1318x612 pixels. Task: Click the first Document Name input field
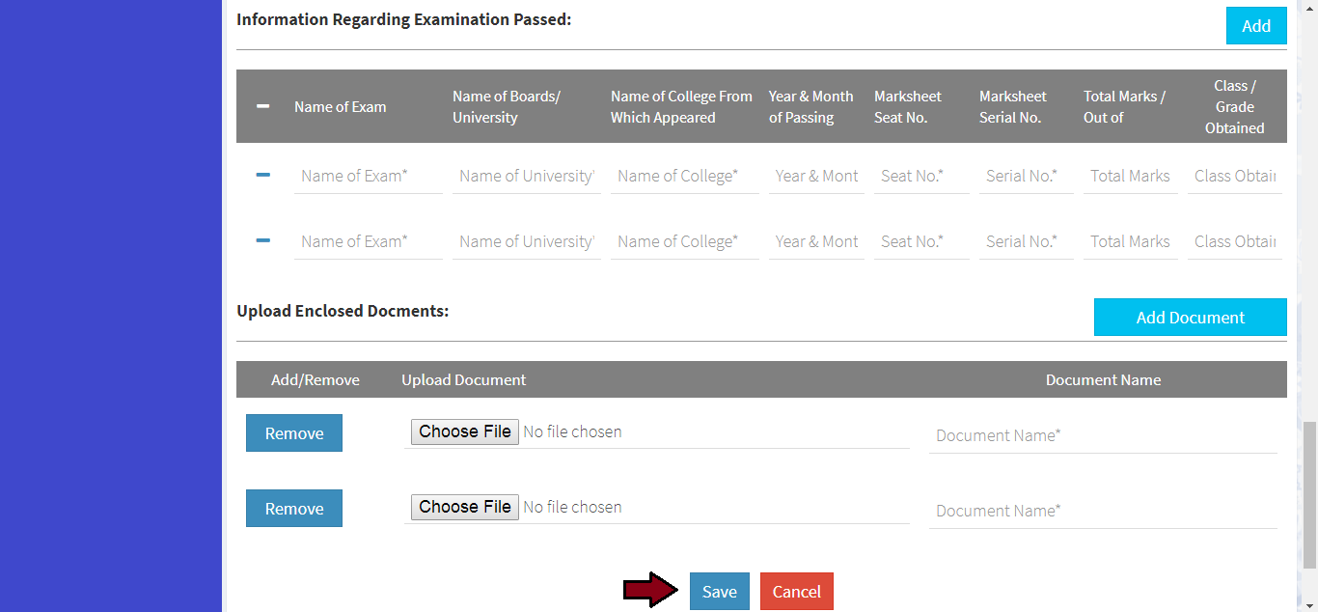point(1102,435)
